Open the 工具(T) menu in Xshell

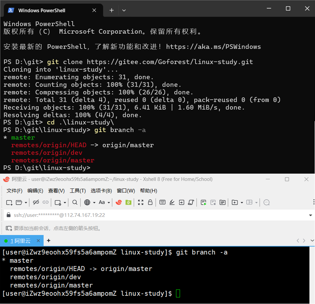point(78,190)
